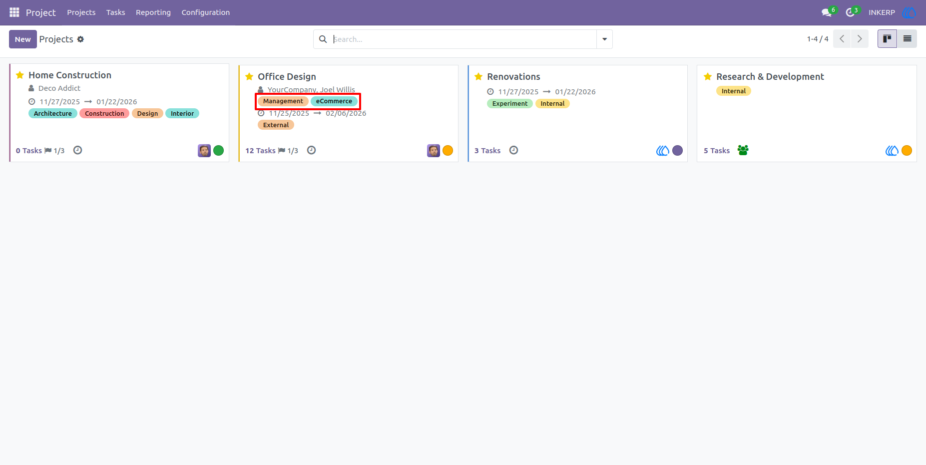
Task: Click the 11/27/2025 start date on Renovations
Action: (x=518, y=92)
